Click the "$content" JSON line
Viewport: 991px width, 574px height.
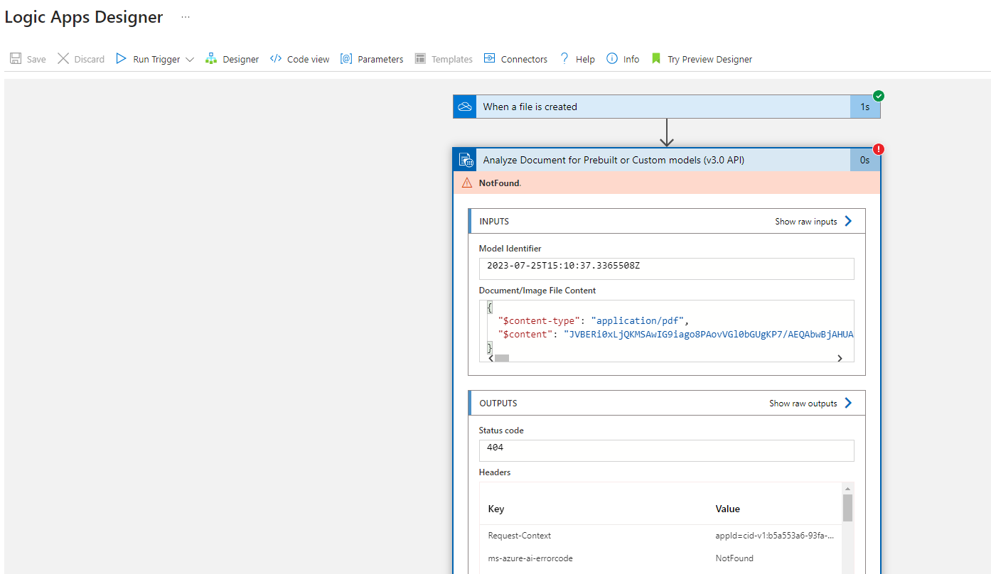point(676,334)
